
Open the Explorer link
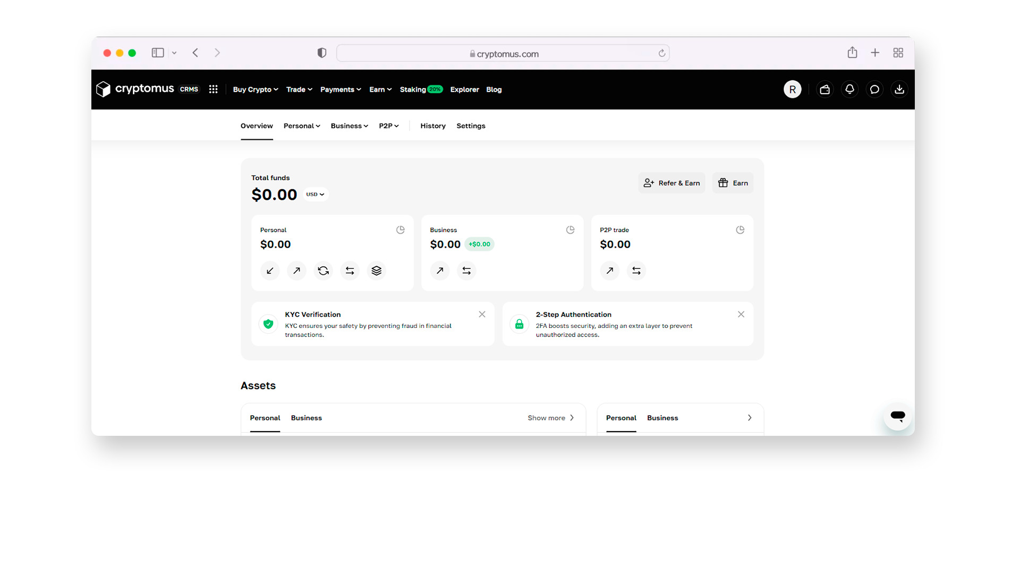pos(464,89)
